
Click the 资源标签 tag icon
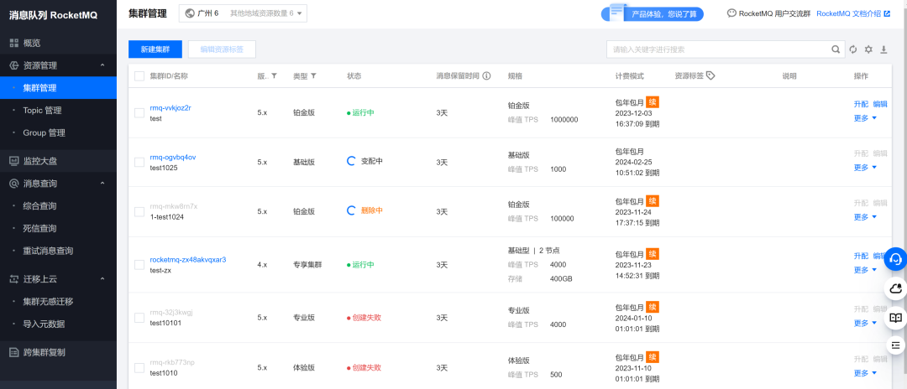(711, 75)
